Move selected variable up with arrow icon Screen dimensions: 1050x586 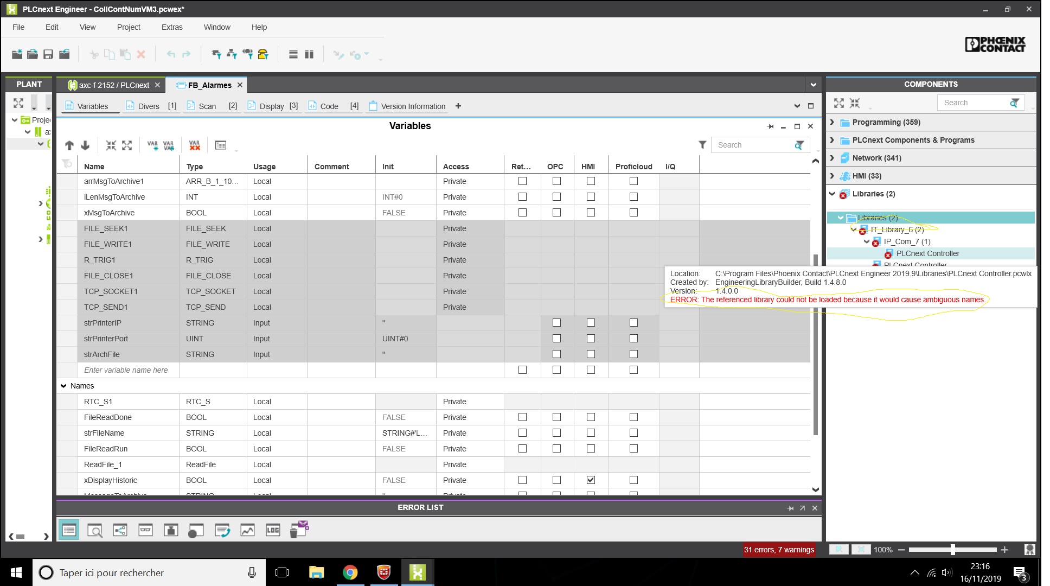[69, 145]
